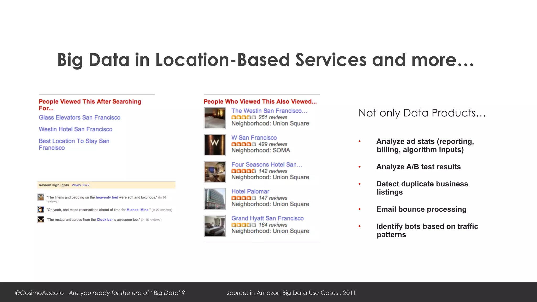Viewport: 537px width, 302px height.
Task: Click the 'Detect duplicate business listings' bullet
Action: pyautogui.click(x=422, y=188)
